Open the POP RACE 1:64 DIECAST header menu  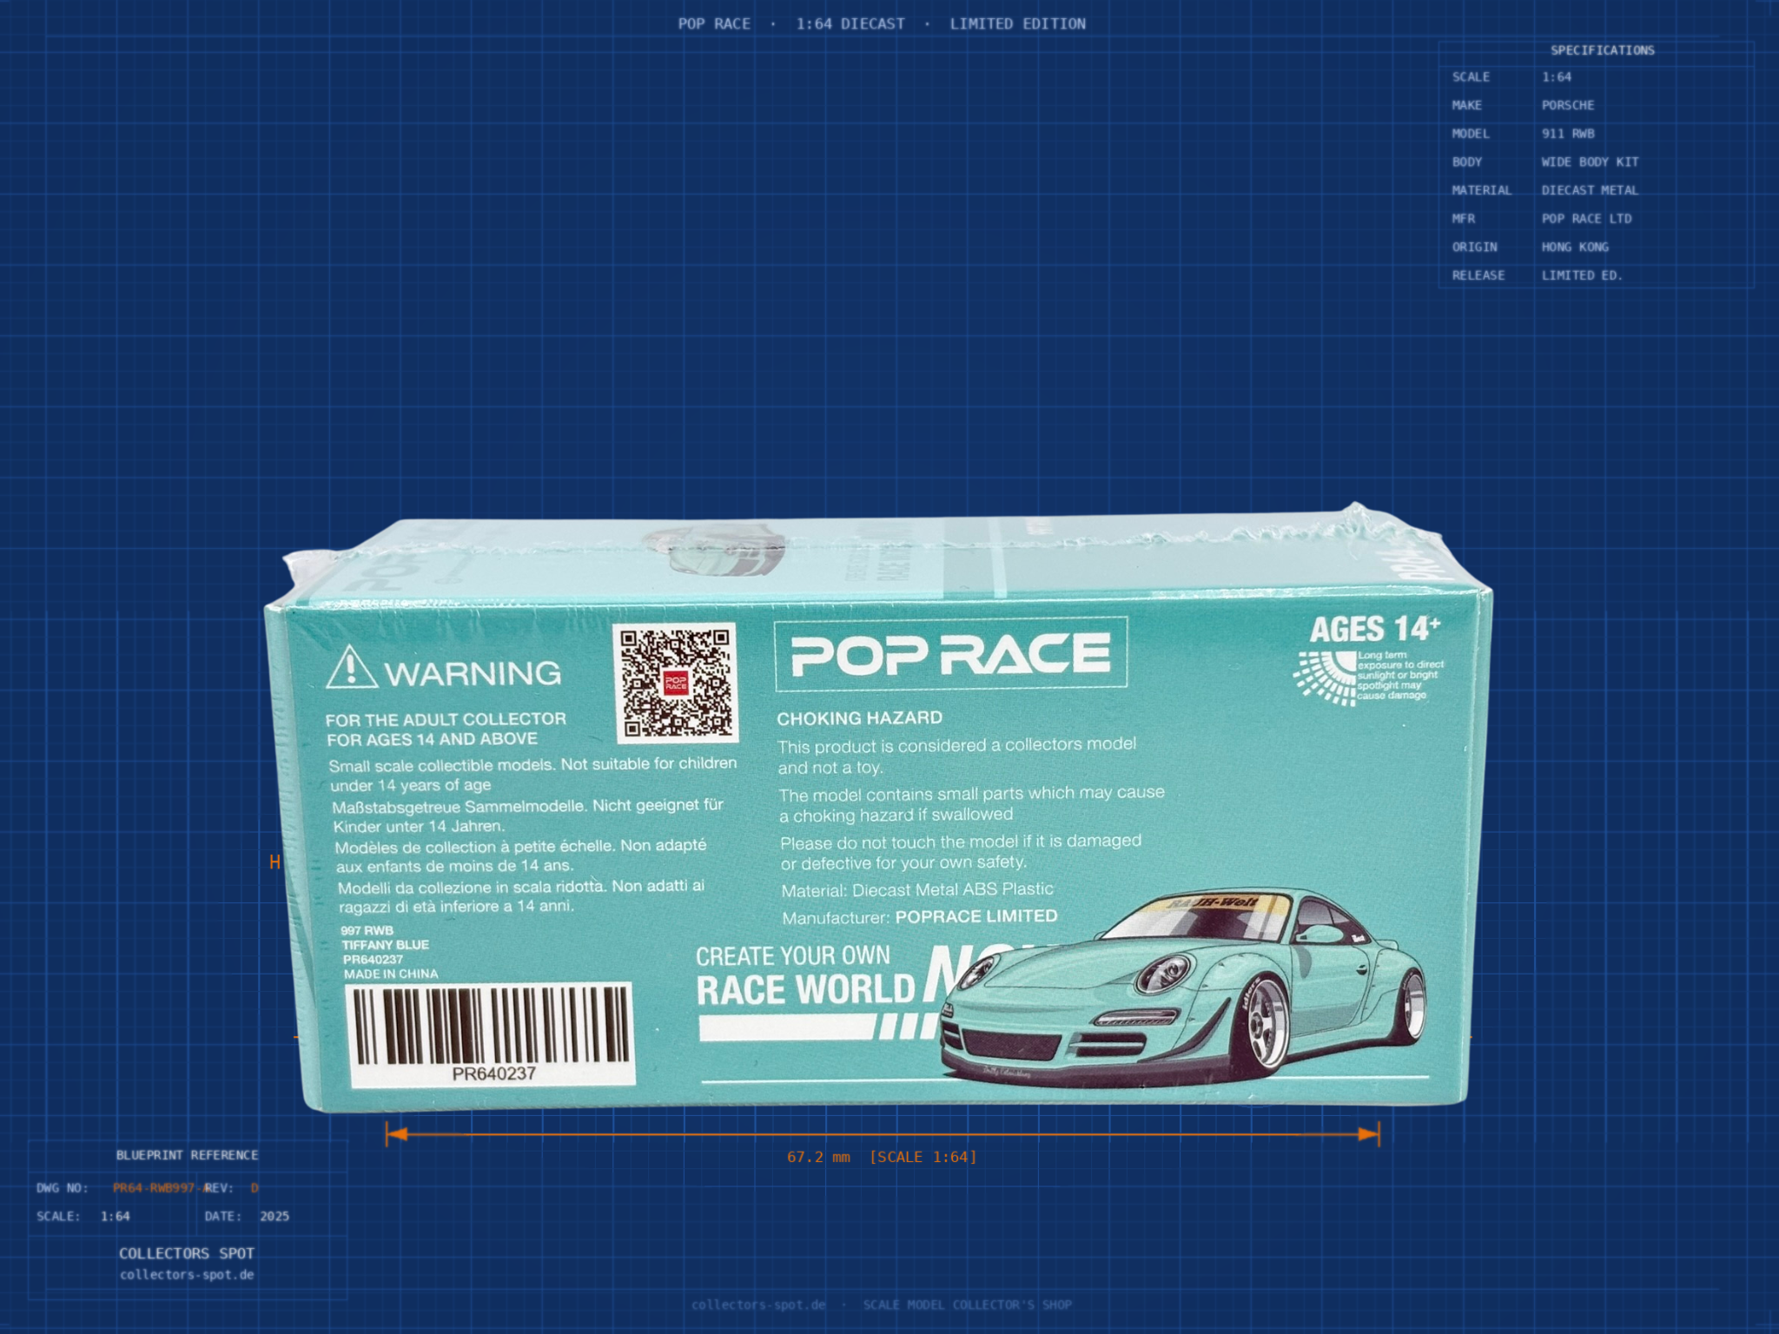click(881, 24)
